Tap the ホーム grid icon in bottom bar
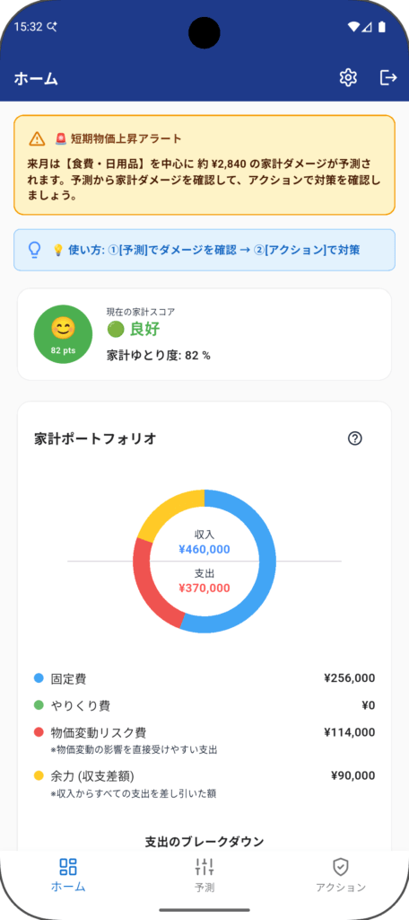This screenshot has height=920, width=409. [x=68, y=867]
